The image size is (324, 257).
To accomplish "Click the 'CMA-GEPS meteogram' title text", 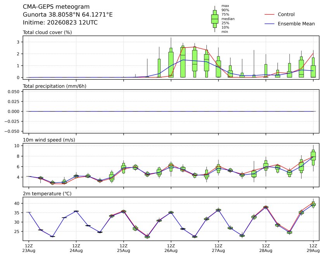I will click(56, 7).
